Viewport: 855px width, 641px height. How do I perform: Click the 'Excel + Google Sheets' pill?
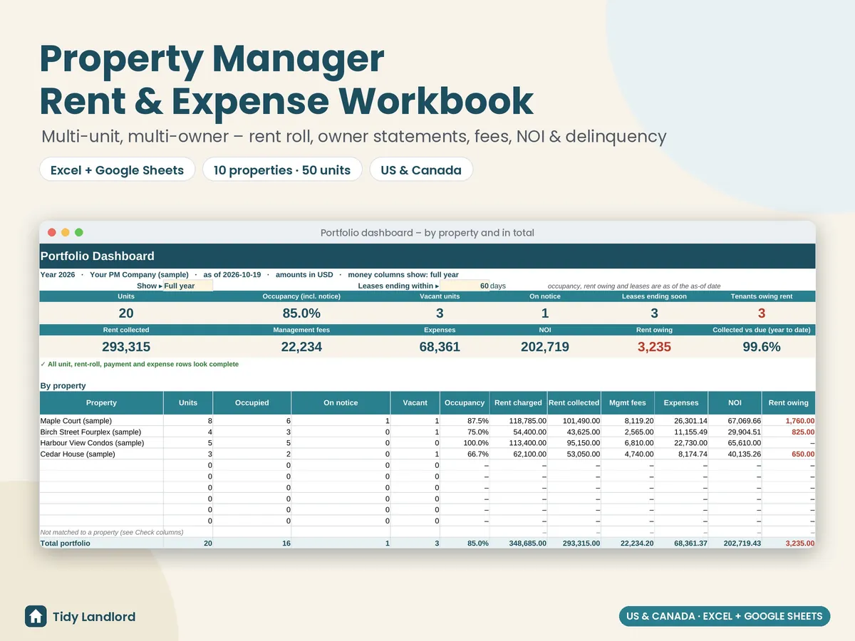tap(118, 170)
